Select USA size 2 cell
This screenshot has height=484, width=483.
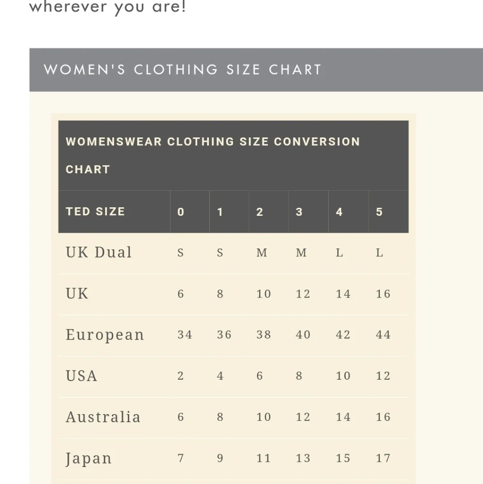[180, 376]
